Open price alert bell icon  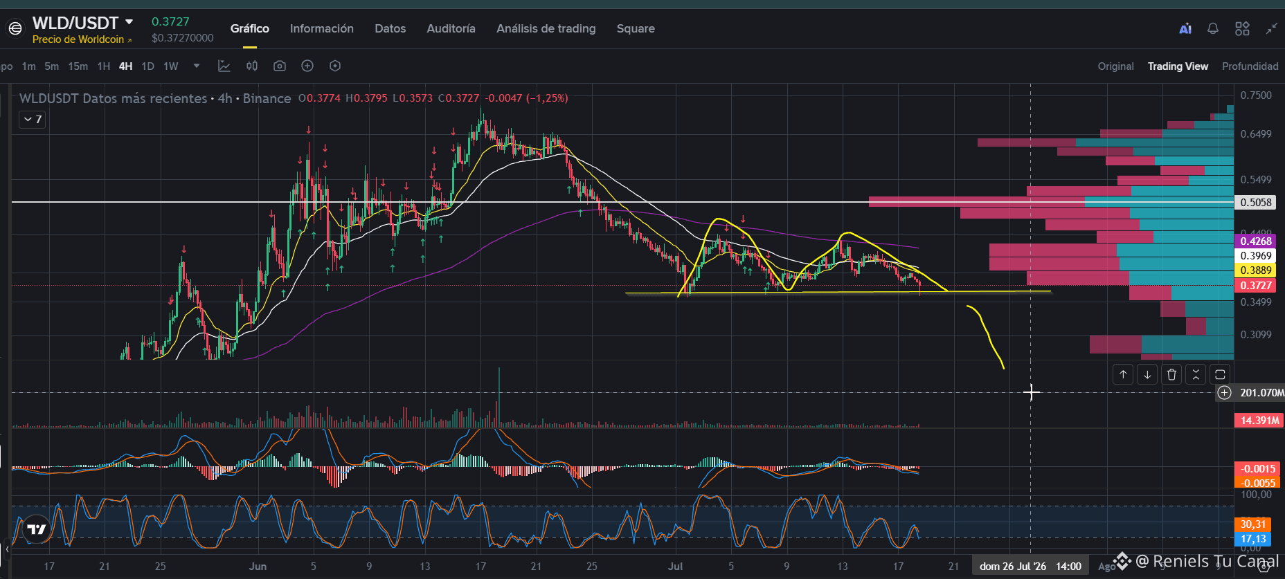tap(1213, 28)
